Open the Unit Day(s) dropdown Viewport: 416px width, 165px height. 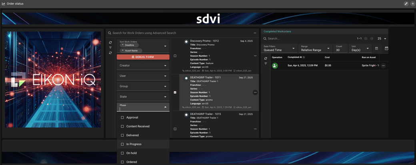[x=360, y=48]
